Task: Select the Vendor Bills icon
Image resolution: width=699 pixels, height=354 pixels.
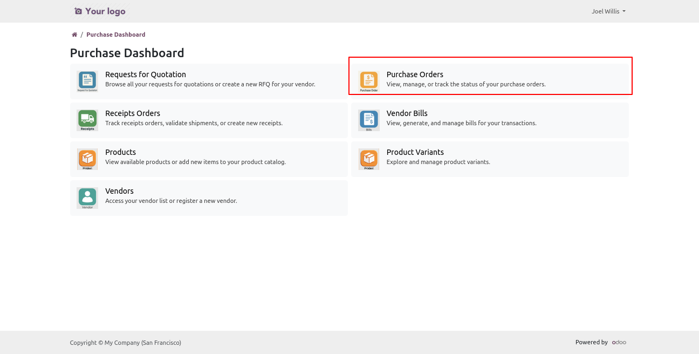Action: tap(369, 120)
